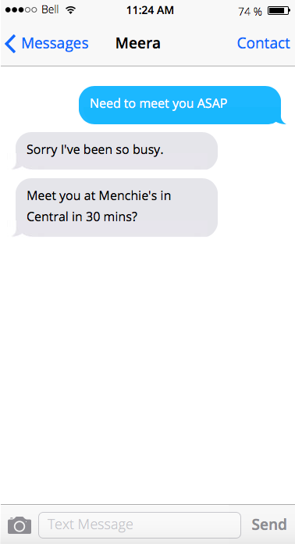The width and height of the screenshot is (295, 544).
Task: Tap the 74 % battery percentage
Action: 250,12
